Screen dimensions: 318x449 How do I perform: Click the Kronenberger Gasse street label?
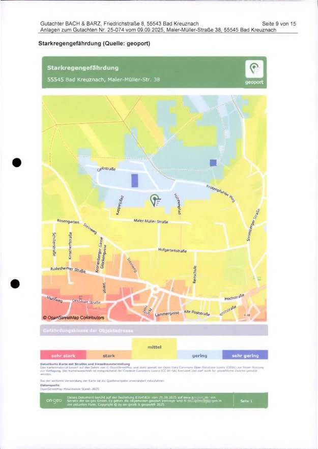tap(99, 255)
